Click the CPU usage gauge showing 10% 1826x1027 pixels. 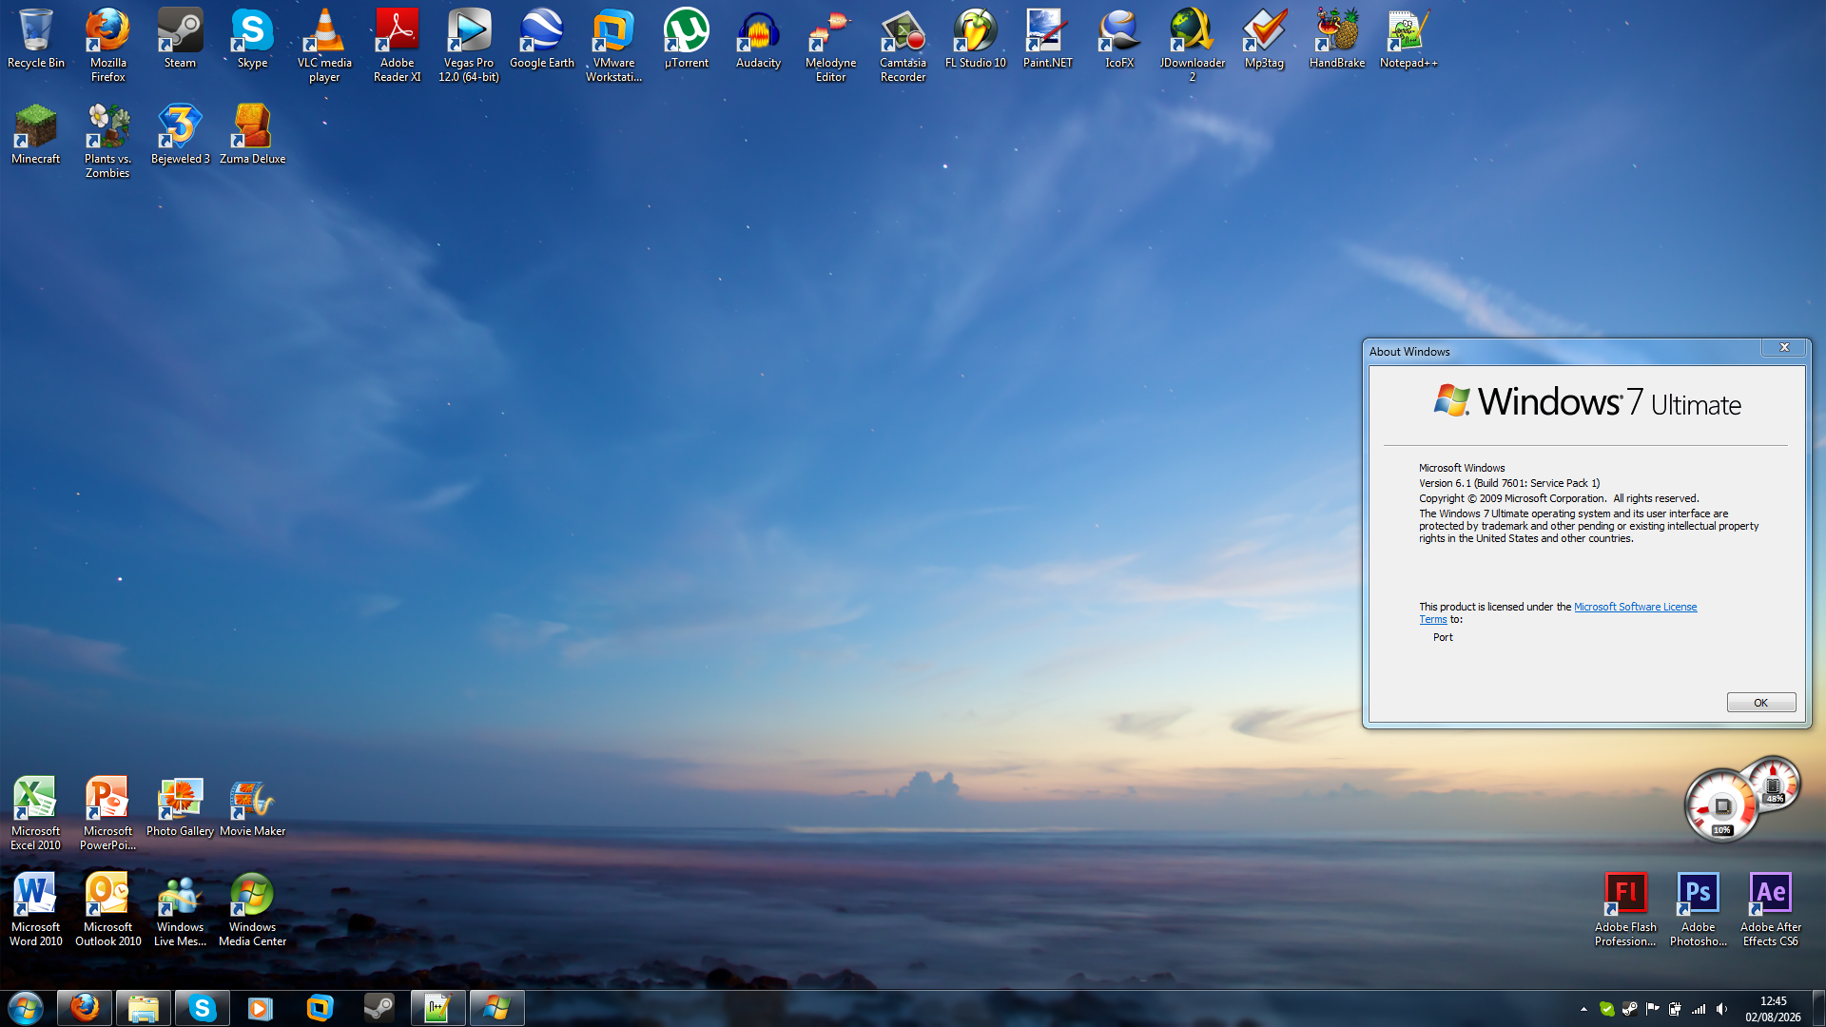pos(1721,807)
